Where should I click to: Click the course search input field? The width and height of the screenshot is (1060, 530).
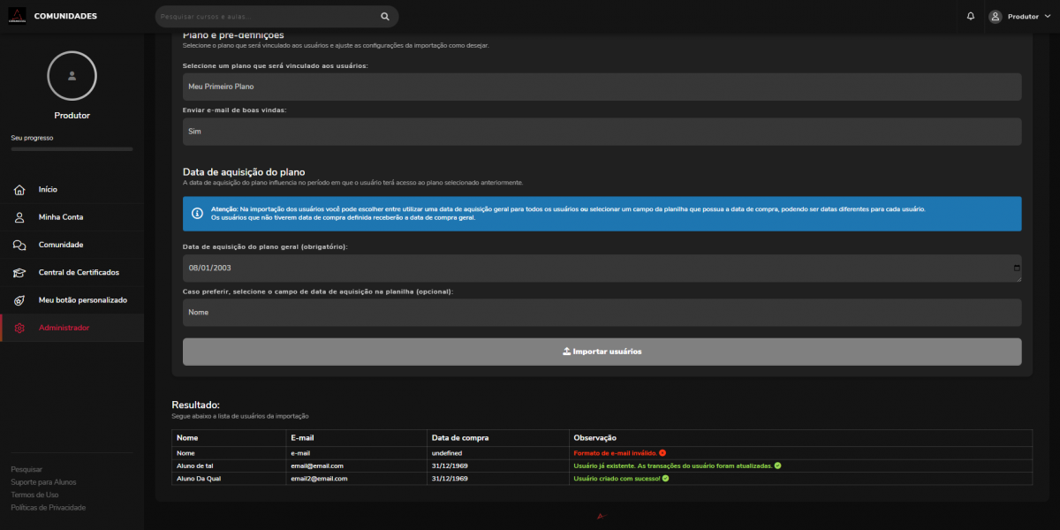pos(265,16)
